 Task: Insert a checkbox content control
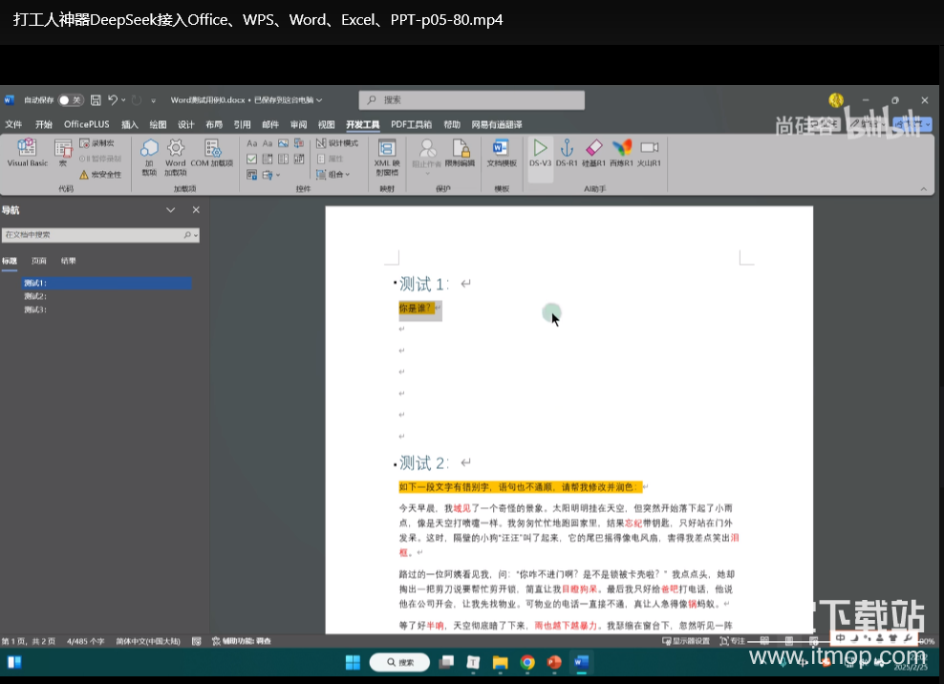coord(252,157)
